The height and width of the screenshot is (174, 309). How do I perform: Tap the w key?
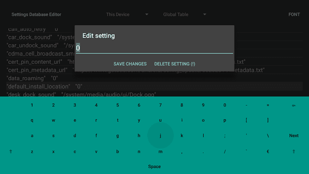point(54,120)
